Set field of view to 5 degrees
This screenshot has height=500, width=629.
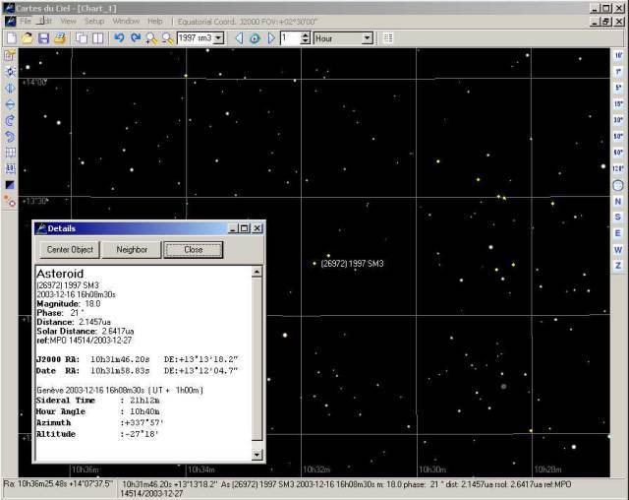[x=618, y=88]
